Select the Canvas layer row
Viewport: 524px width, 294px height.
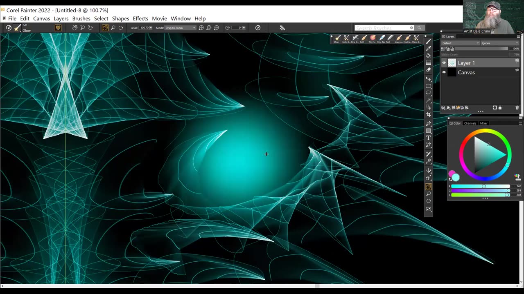coord(480,72)
